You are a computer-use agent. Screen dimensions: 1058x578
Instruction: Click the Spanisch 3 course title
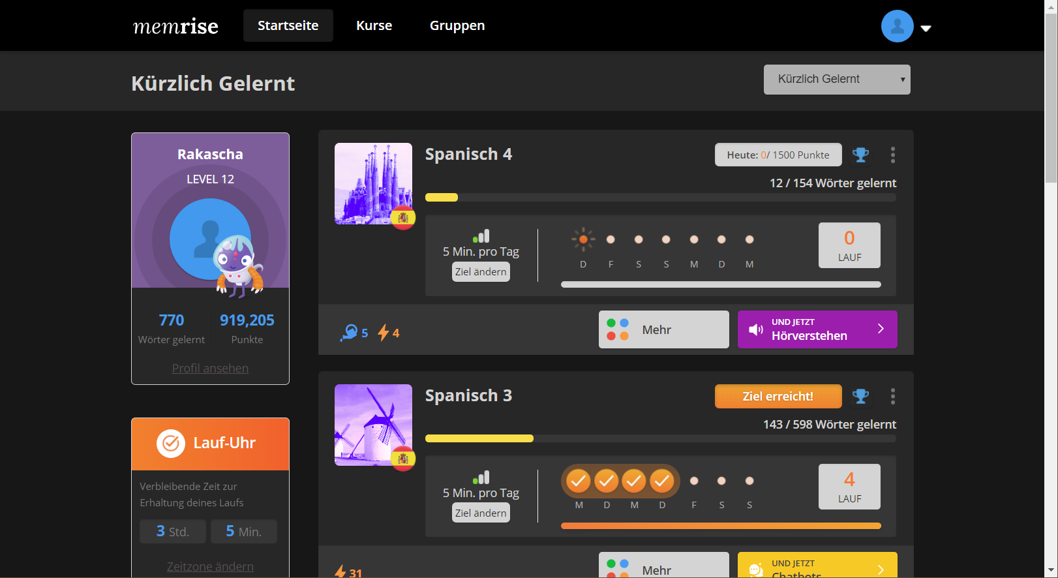click(x=468, y=395)
